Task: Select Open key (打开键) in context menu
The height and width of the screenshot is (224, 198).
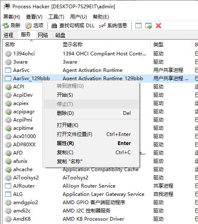Action: [x=91, y=125]
